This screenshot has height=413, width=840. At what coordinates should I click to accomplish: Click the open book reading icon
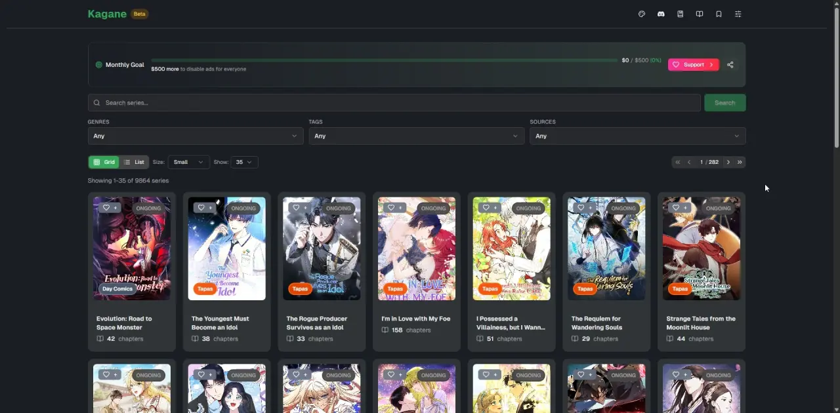[700, 14]
